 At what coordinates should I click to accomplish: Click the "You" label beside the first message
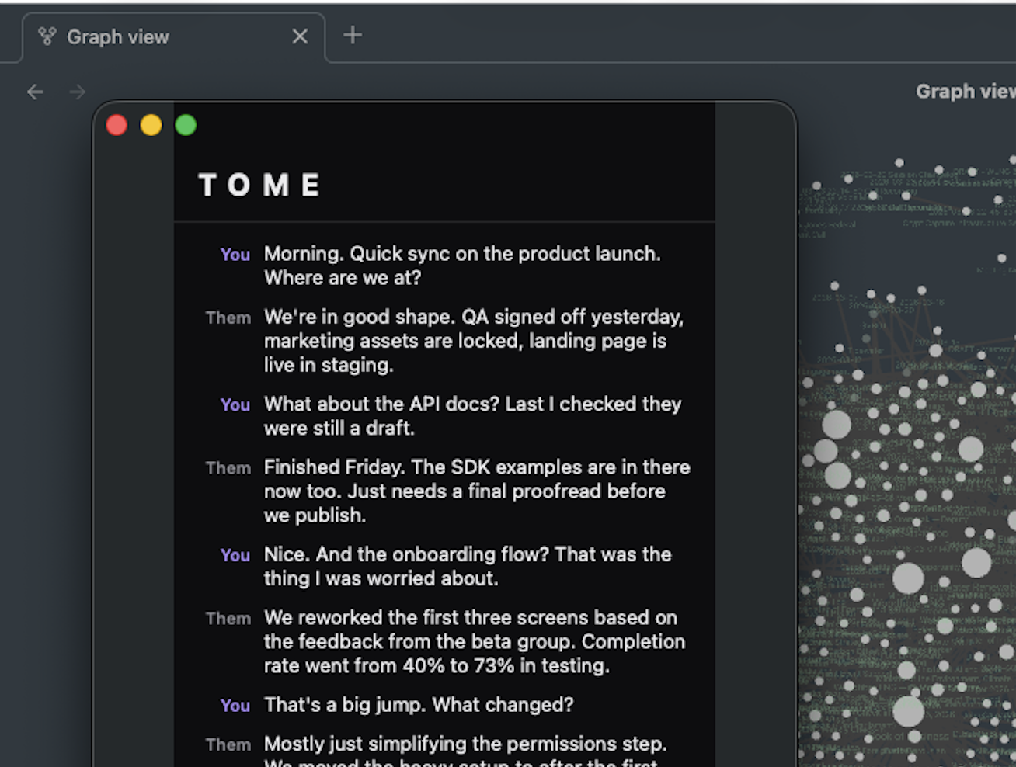235,254
